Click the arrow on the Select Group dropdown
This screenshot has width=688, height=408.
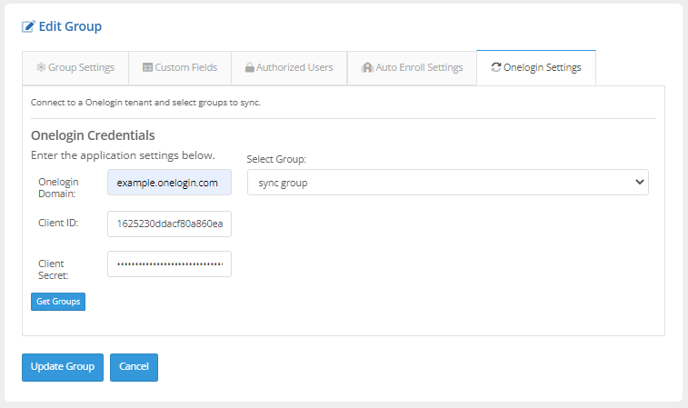point(637,183)
